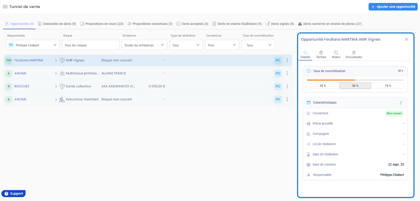Open the Propositions transmises (3) tab
Viewport: 420px width, 201px height.
(x=150, y=24)
